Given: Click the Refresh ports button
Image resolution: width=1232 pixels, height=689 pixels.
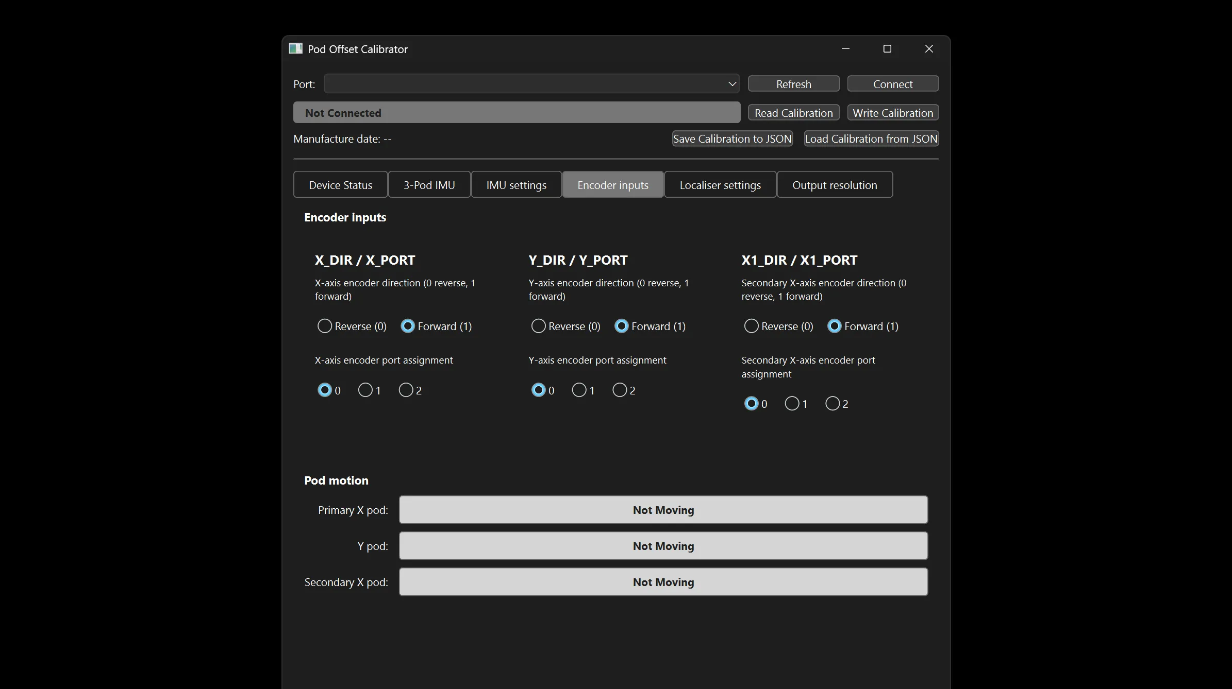Looking at the screenshot, I should 793,84.
